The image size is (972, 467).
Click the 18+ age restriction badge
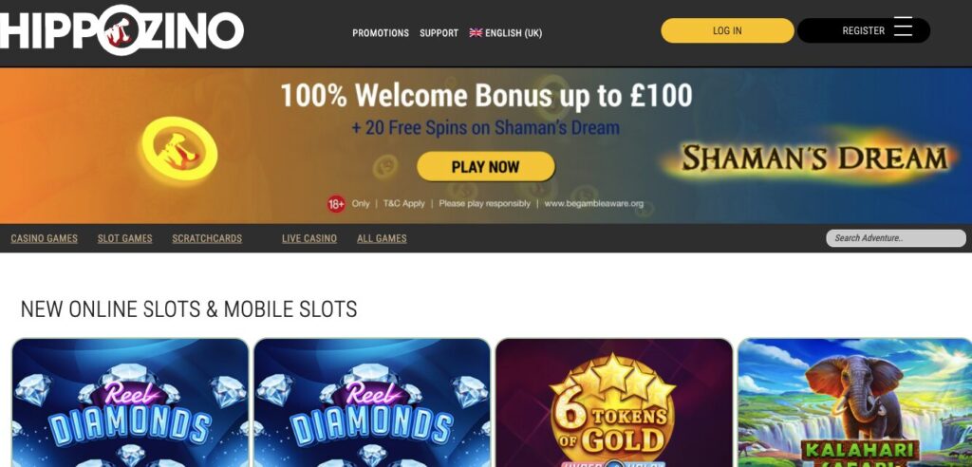click(336, 204)
